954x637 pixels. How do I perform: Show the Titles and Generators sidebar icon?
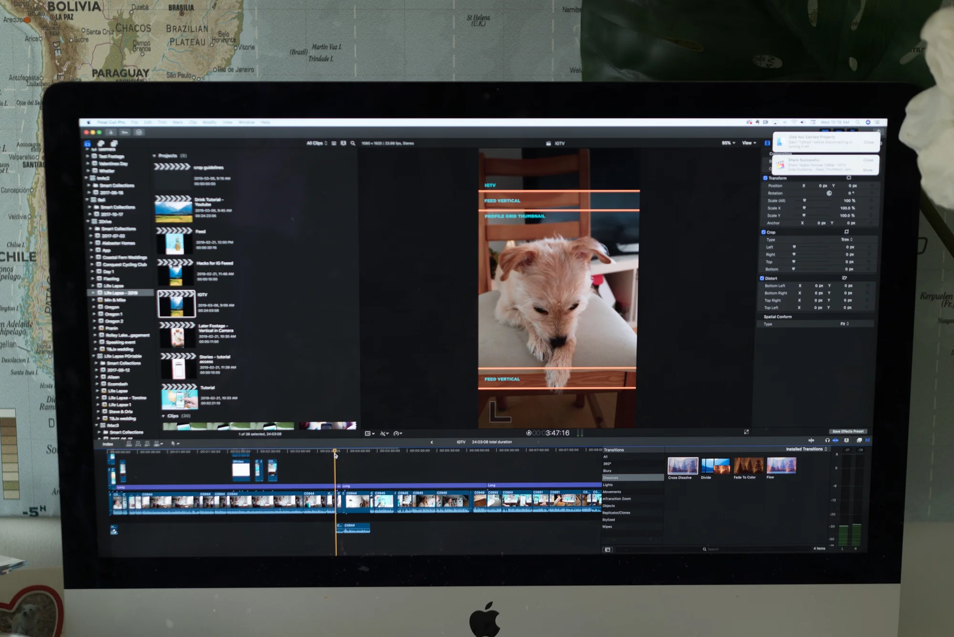[x=114, y=144]
